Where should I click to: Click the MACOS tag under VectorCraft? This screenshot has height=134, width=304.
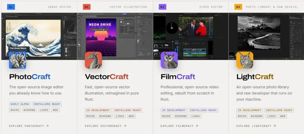tap(91, 116)
